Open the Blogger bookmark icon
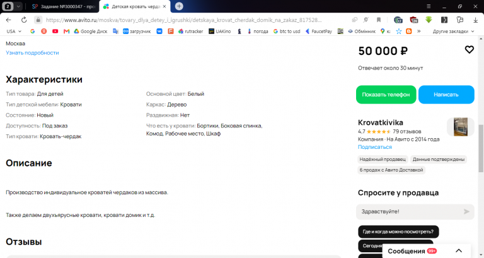 [408, 31]
